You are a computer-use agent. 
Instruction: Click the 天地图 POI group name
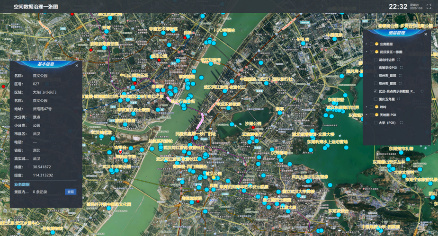pyautogui.click(x=388, y=114)
